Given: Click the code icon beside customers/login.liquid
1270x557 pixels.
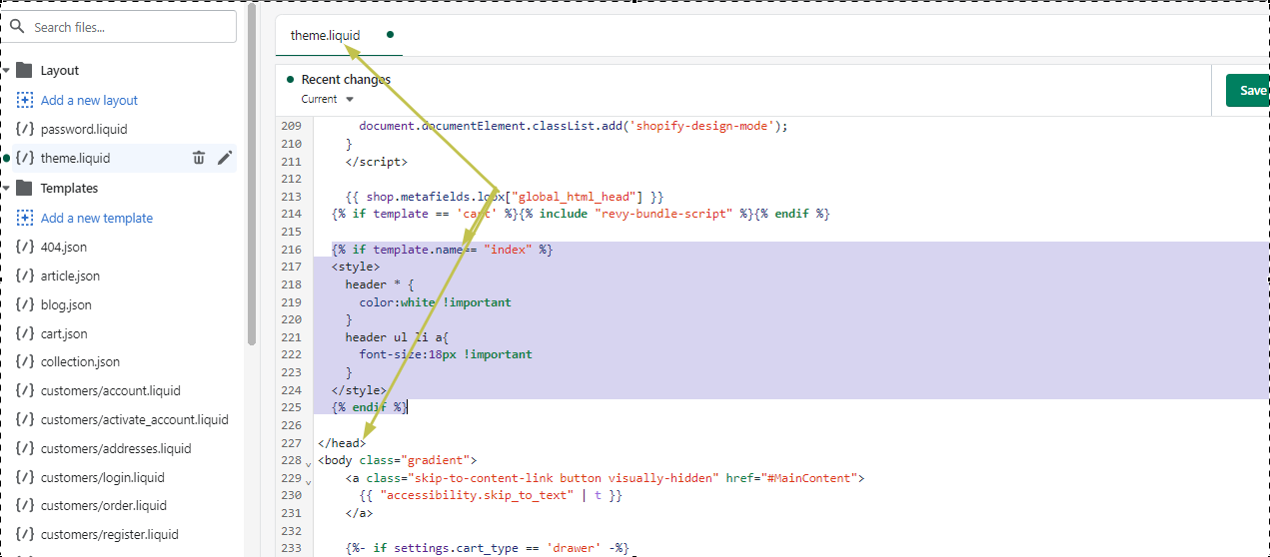Looking at the screenshot, I should [25, 477].
